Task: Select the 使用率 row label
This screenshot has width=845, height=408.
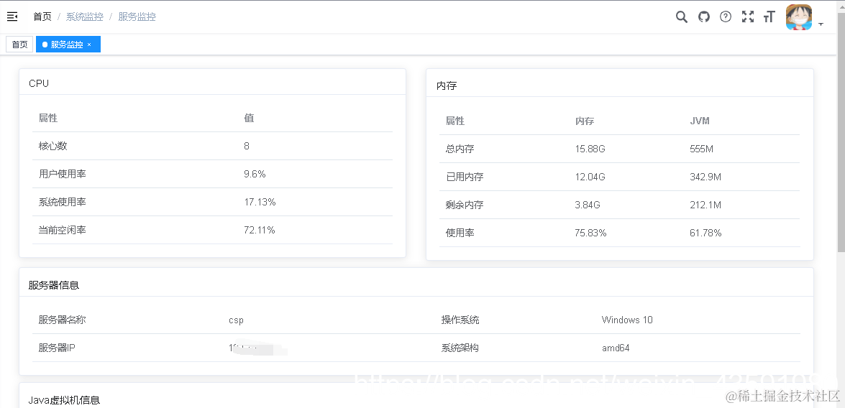Action: (x=460, y=233)
